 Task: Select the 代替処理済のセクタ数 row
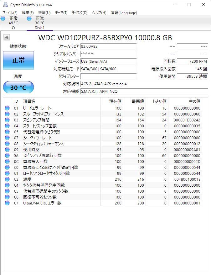pyautogui.click(x=103, y=132)
